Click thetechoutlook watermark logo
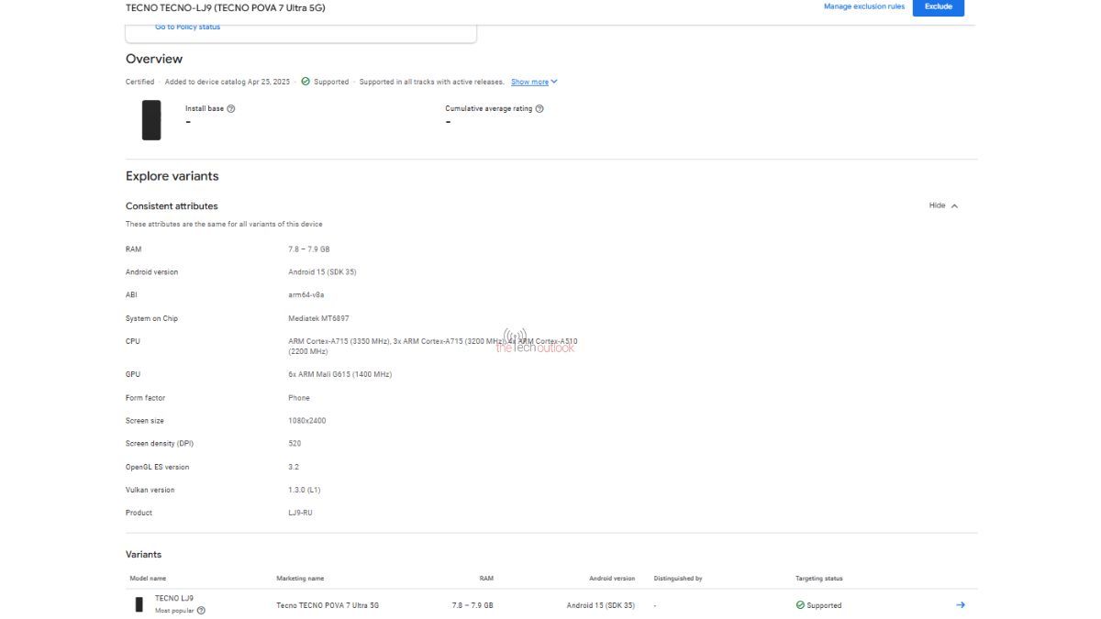This screenshot has height=619, width=1101. click(537, 342)
